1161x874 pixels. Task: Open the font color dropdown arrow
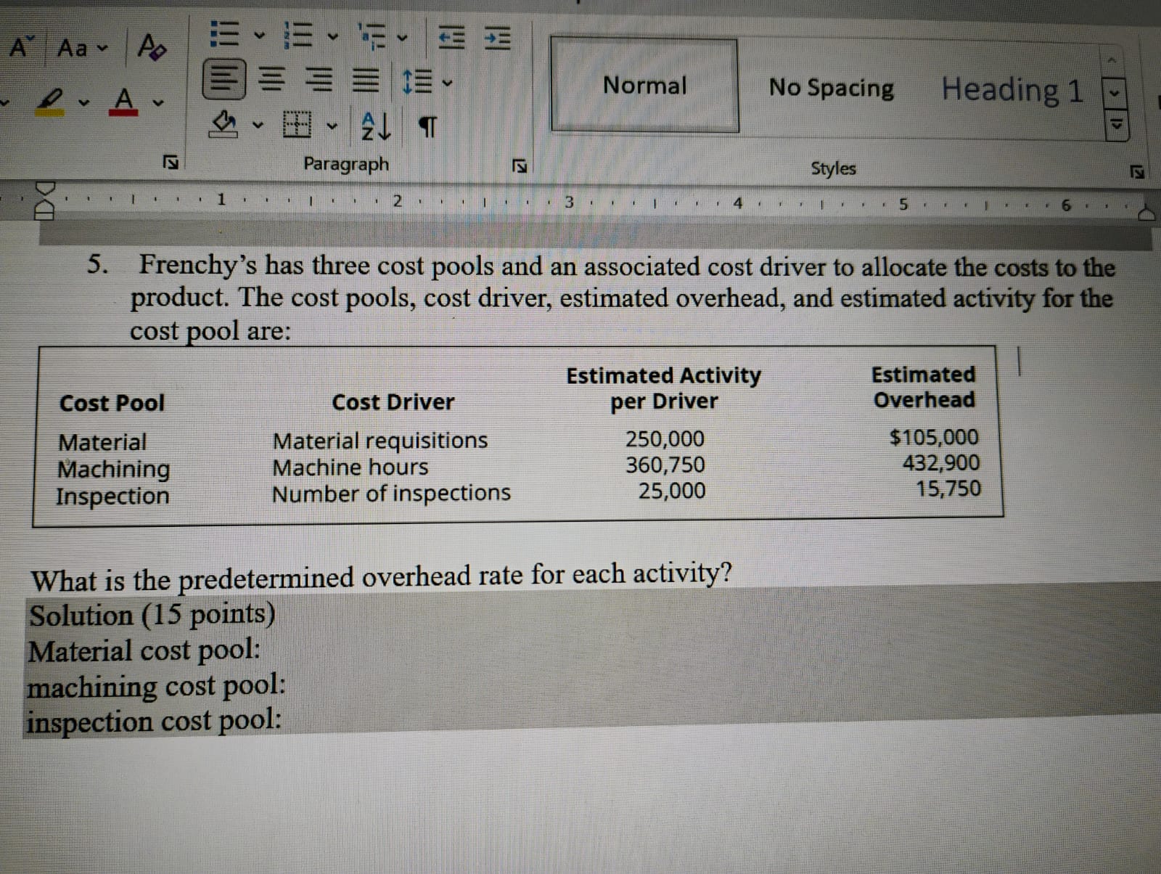157,102
